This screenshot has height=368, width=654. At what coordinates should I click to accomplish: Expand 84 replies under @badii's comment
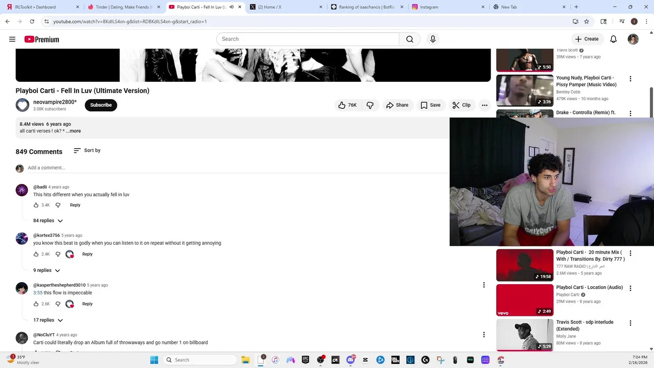pos(48,221)
